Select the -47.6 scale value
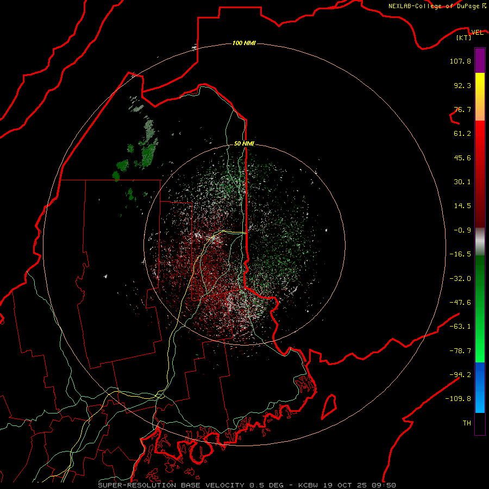 (x=460, y=303)
